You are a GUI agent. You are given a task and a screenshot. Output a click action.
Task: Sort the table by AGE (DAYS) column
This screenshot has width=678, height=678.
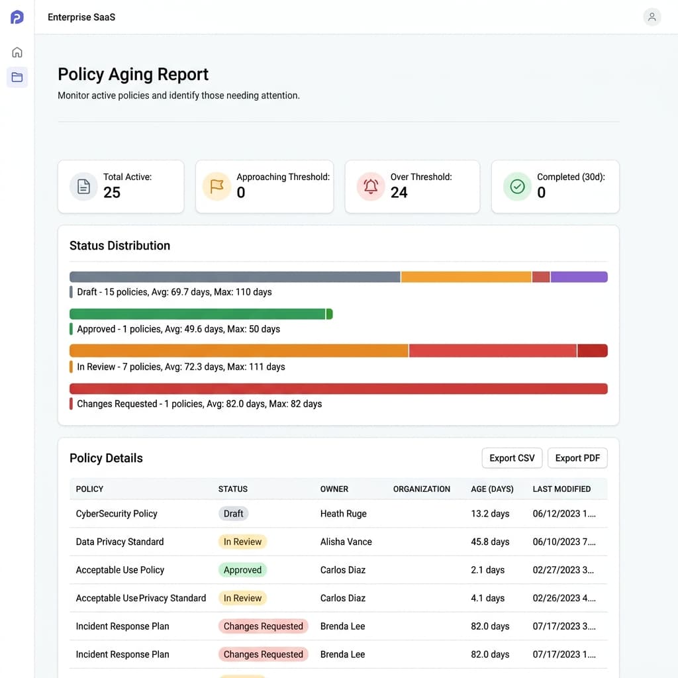[492, 489]
